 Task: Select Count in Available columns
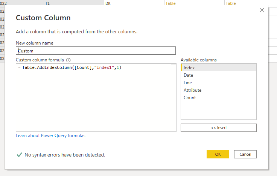click(x=219, y=98)
